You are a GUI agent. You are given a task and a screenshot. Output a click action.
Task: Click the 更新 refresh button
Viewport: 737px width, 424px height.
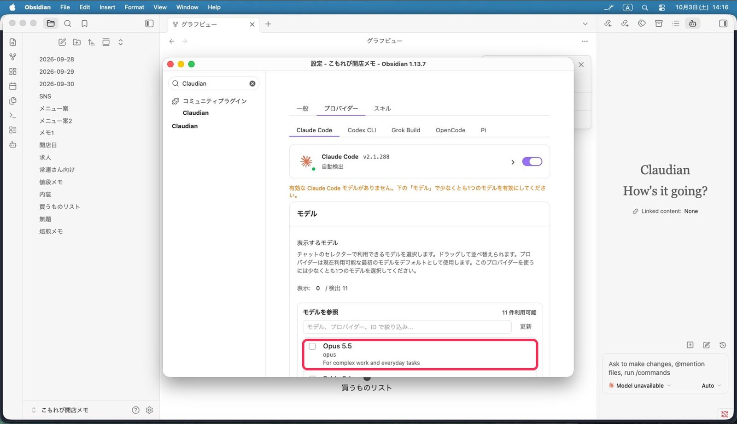pos(526,327)
